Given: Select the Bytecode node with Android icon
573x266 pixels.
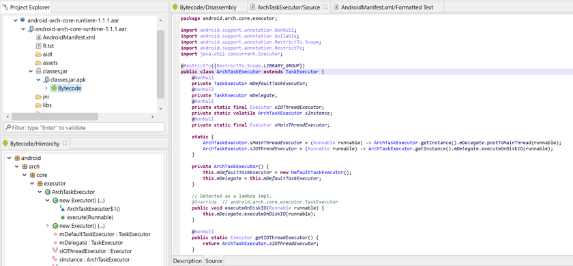Looking at the screenshot, I should pyautogui.click(x=66, y=88).
